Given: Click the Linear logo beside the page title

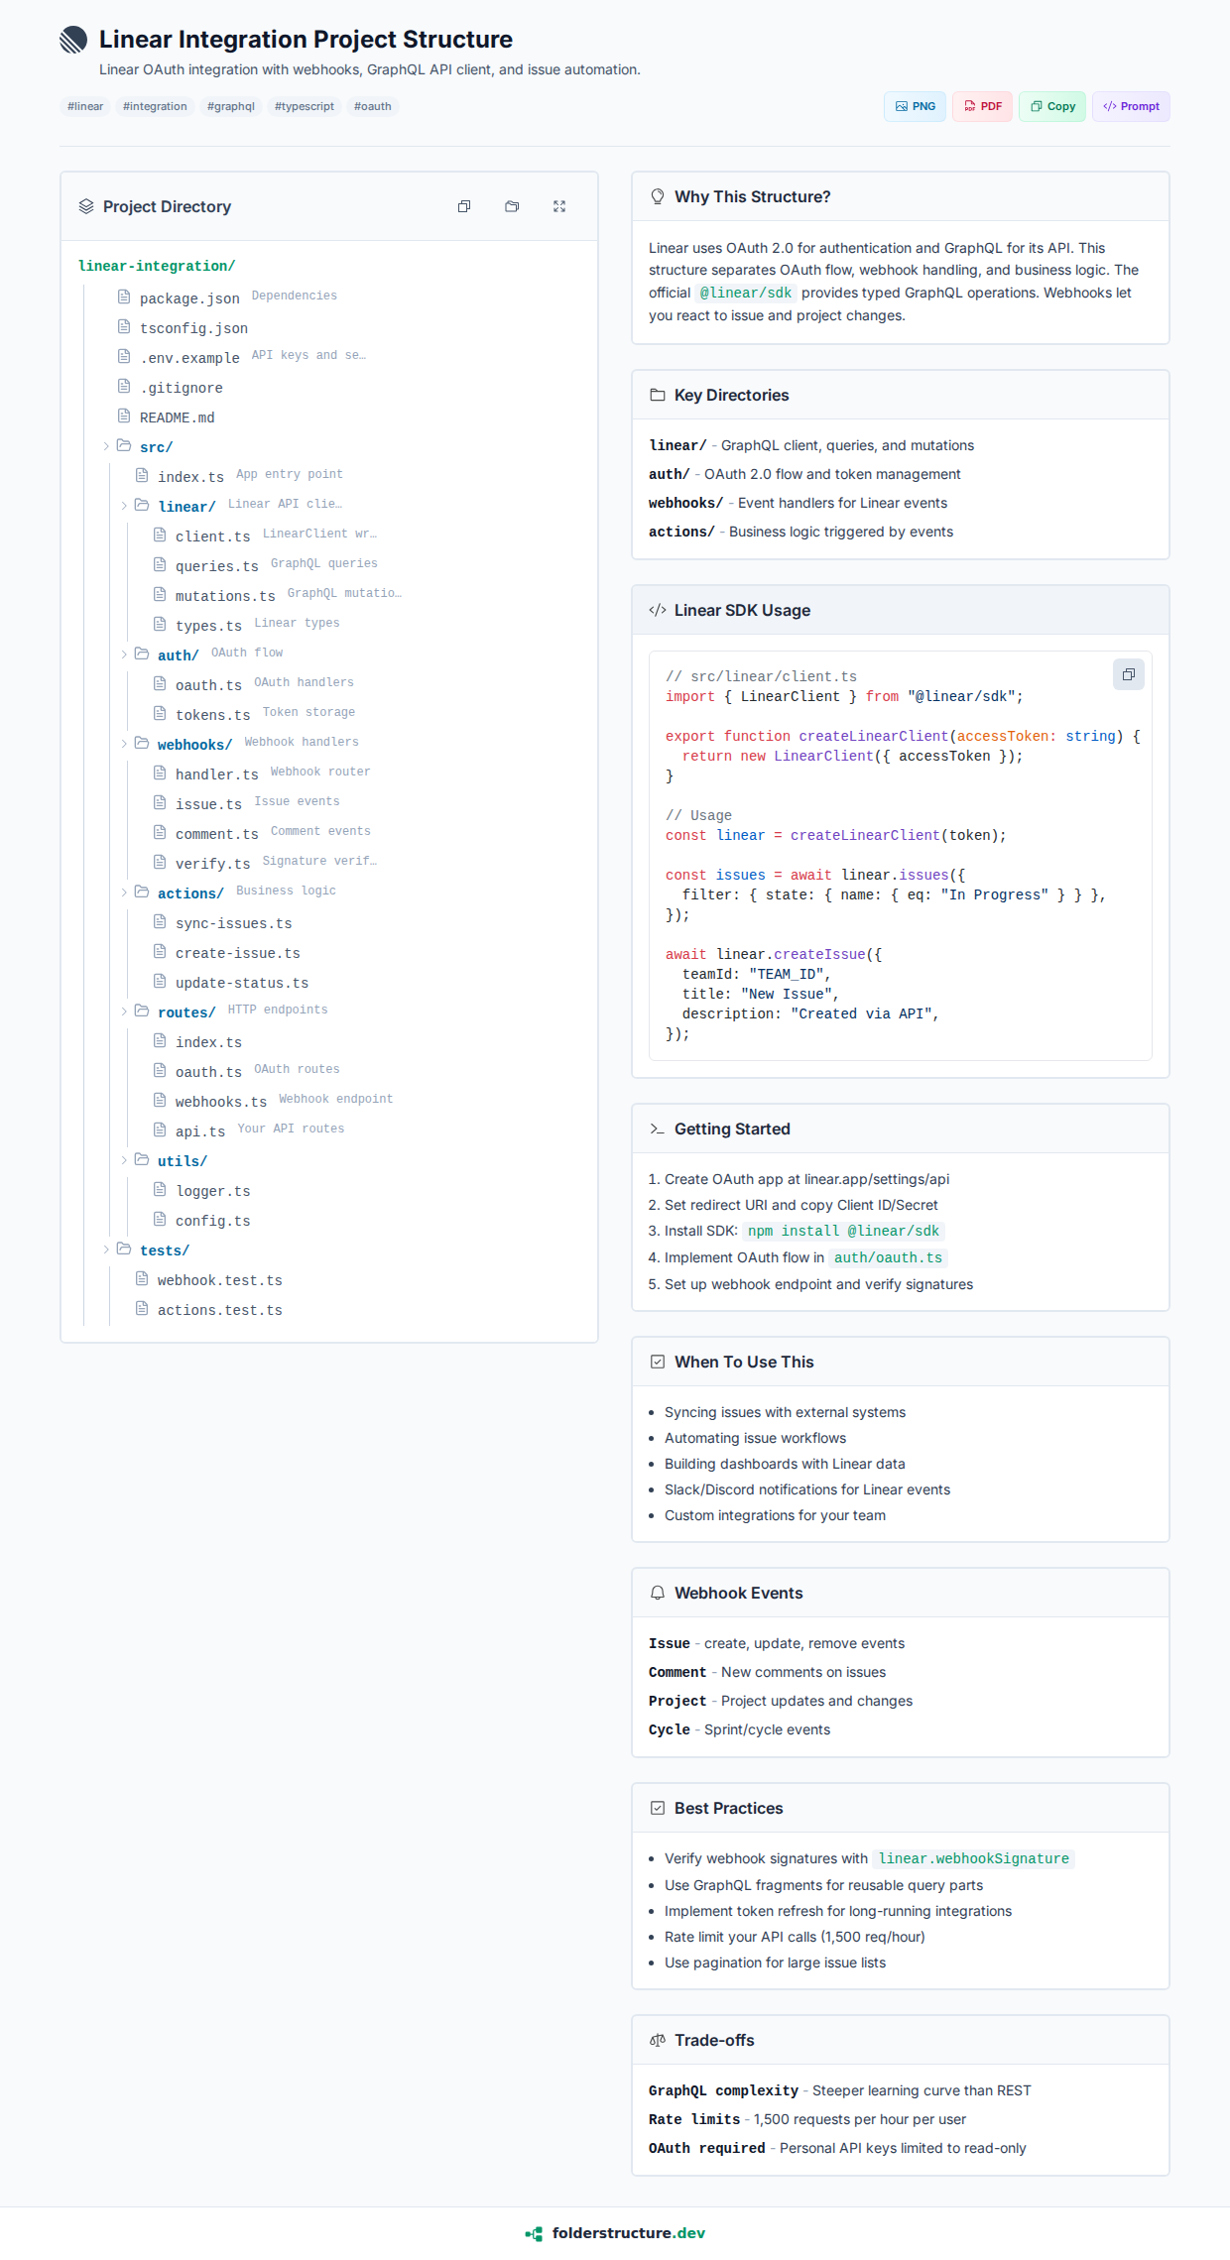Looking at the screenshot, I should [x=73, y=40].
